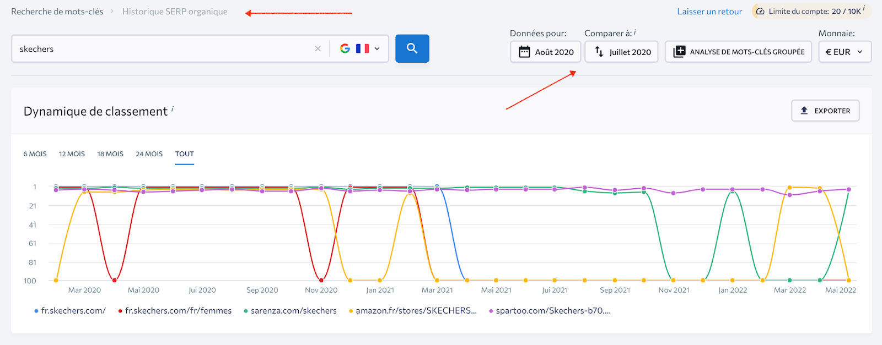Click Limite du compte 20 / 10K badge

(x=811, y=12)
